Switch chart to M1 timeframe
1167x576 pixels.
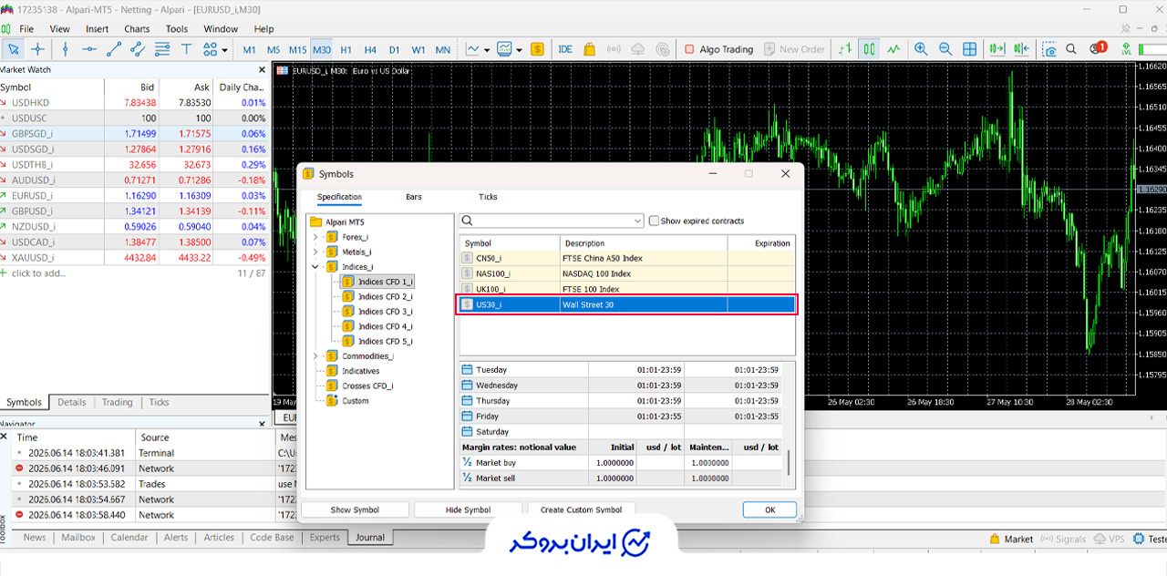(x=249, y=49)
